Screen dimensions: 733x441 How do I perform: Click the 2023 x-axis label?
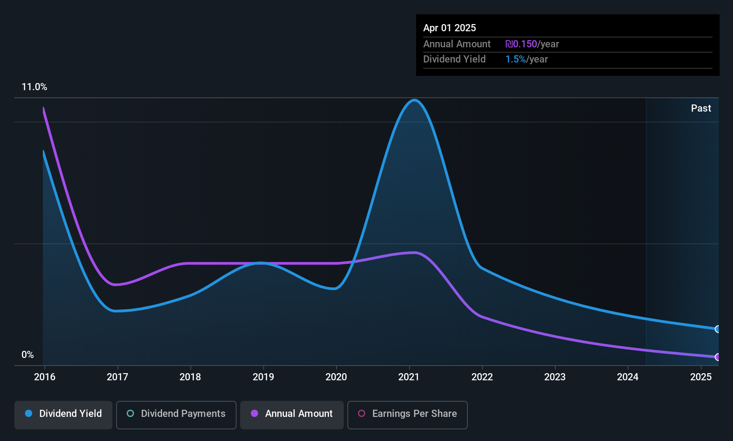[555, 377]
